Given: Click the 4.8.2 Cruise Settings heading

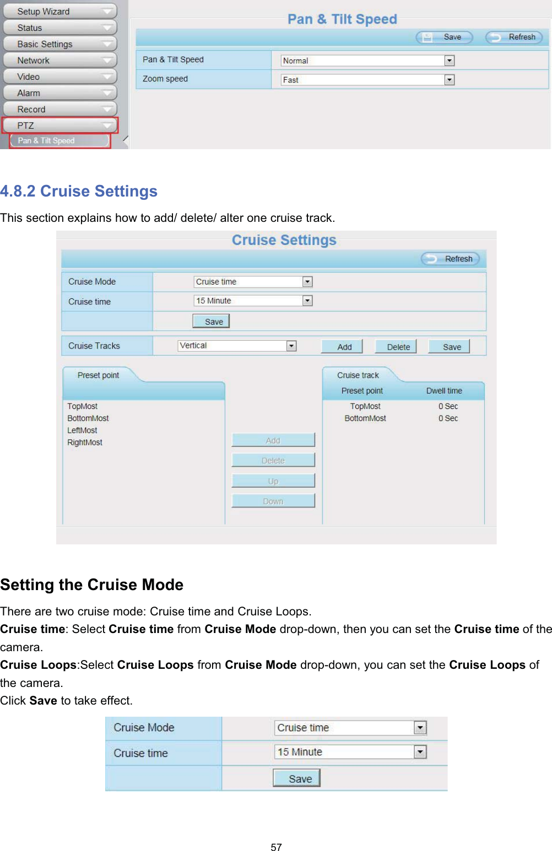Looking at the screenshot, I should pyautogui.click(x=79, y=191).
